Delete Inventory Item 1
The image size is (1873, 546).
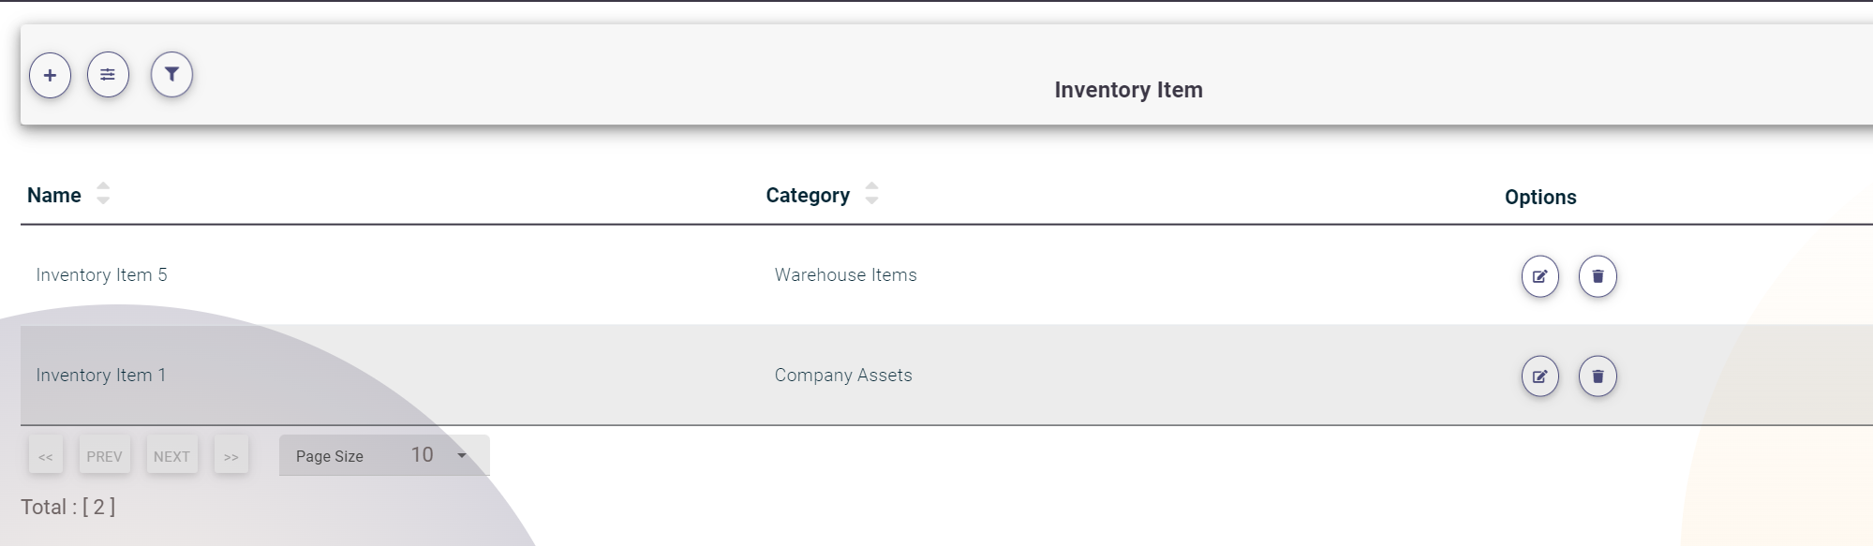(1598, 376)
